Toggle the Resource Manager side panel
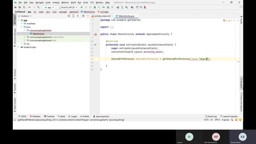The width and height of the screenshot is (256, 144). (x=15, y=37)
